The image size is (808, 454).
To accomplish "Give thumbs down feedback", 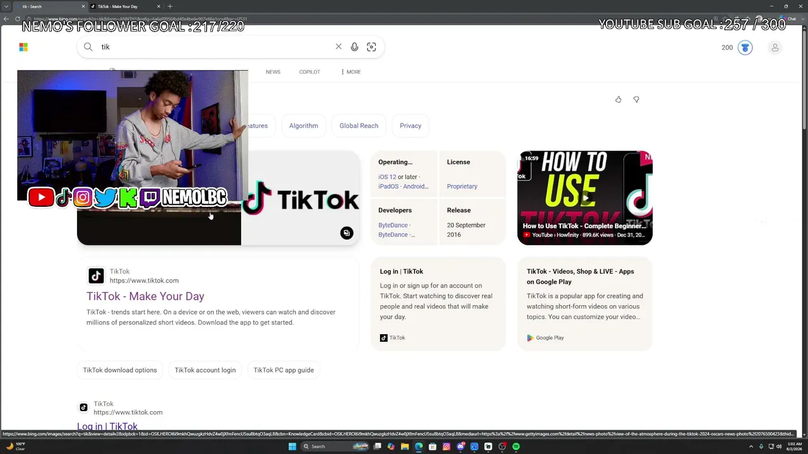I will (636, 100).
